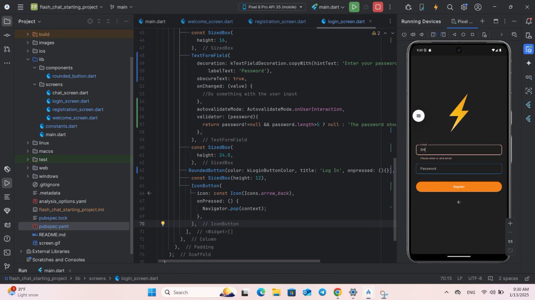
Task: Open the Project tool window folder icon
Action: pyautogui.click(x=7, y=21)
